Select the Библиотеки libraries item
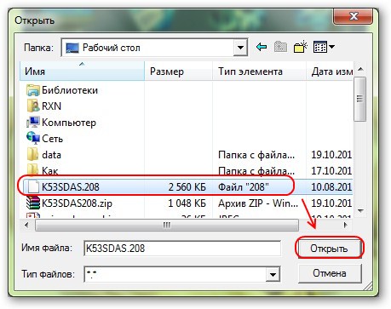Screen dimensions: 391x309 (62, 90)
